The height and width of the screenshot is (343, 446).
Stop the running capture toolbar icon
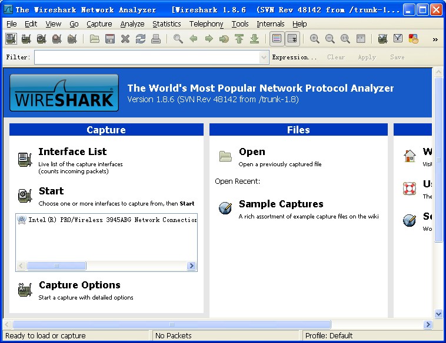point(57,38)
